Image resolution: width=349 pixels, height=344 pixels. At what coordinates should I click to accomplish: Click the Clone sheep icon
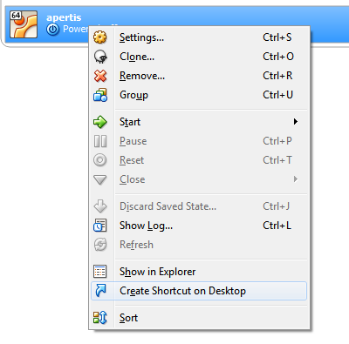pos(100,57)
